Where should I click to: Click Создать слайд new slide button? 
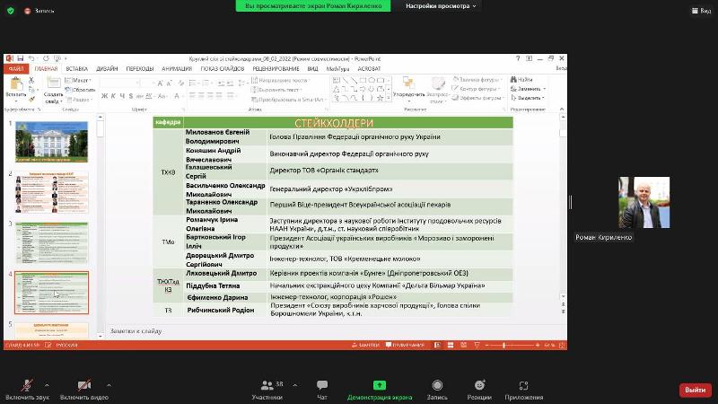(x=54, y=91)
